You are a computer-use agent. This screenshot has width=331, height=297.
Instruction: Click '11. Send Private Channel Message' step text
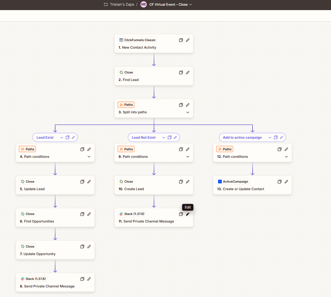[x=146, y=221]
